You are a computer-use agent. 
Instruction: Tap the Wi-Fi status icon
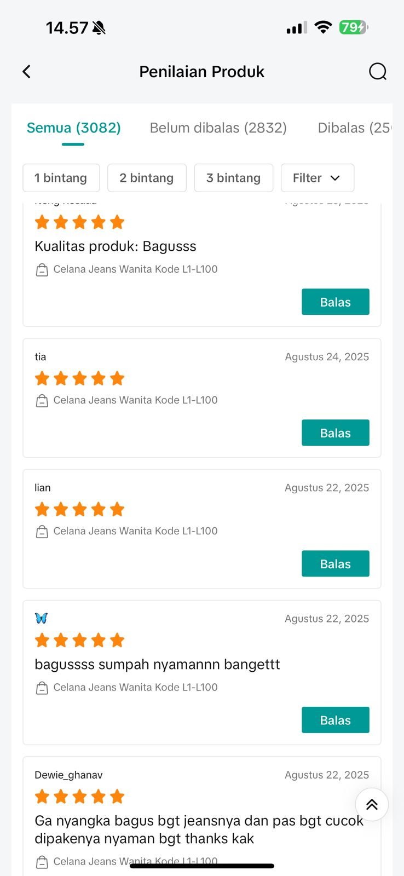[x=323, y=27]
